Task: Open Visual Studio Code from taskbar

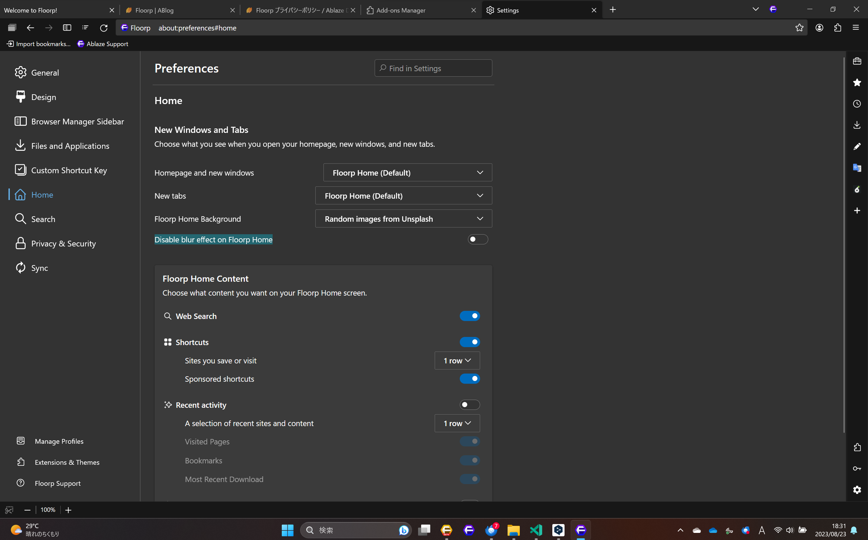Action: 536,530
